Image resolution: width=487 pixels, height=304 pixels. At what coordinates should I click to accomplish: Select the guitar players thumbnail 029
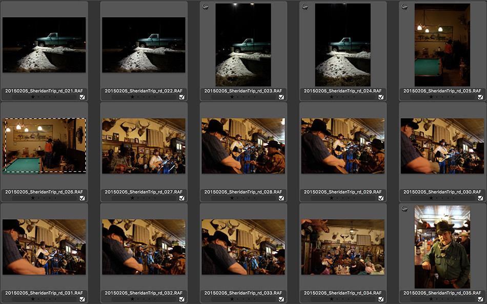point(343,146)
